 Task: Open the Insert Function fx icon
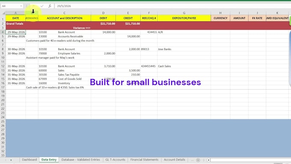(x=50, y=6)
